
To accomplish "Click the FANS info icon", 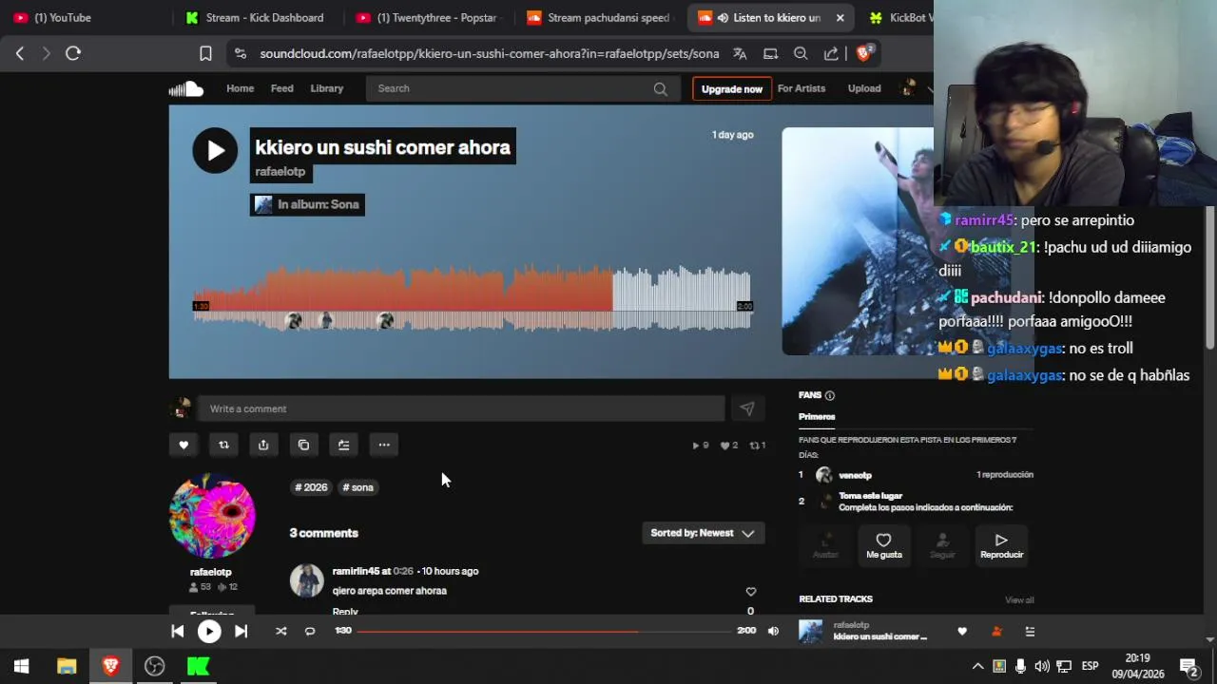I will click(830, 395).
